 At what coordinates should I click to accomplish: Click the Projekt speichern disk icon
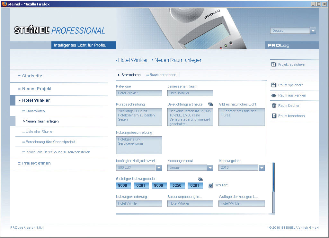(273, 64)
